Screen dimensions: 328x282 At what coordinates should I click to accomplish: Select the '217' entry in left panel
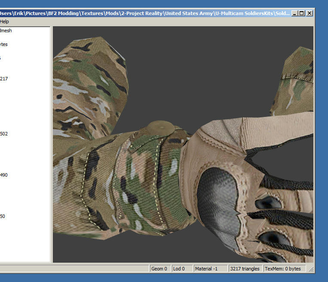(x=3, y=79)
